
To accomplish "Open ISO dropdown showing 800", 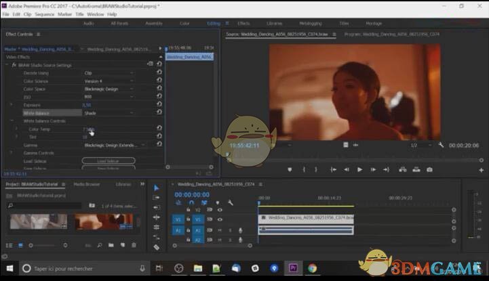I will [109, 97].
